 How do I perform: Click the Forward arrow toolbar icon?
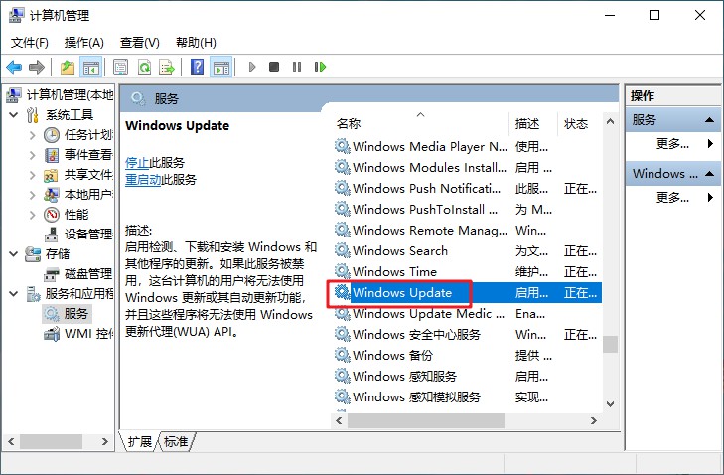click(x=37, y=67)
